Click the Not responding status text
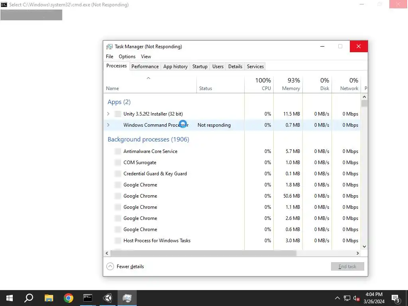The width and height of the screenshot is (408, 306). pos(214,125)
